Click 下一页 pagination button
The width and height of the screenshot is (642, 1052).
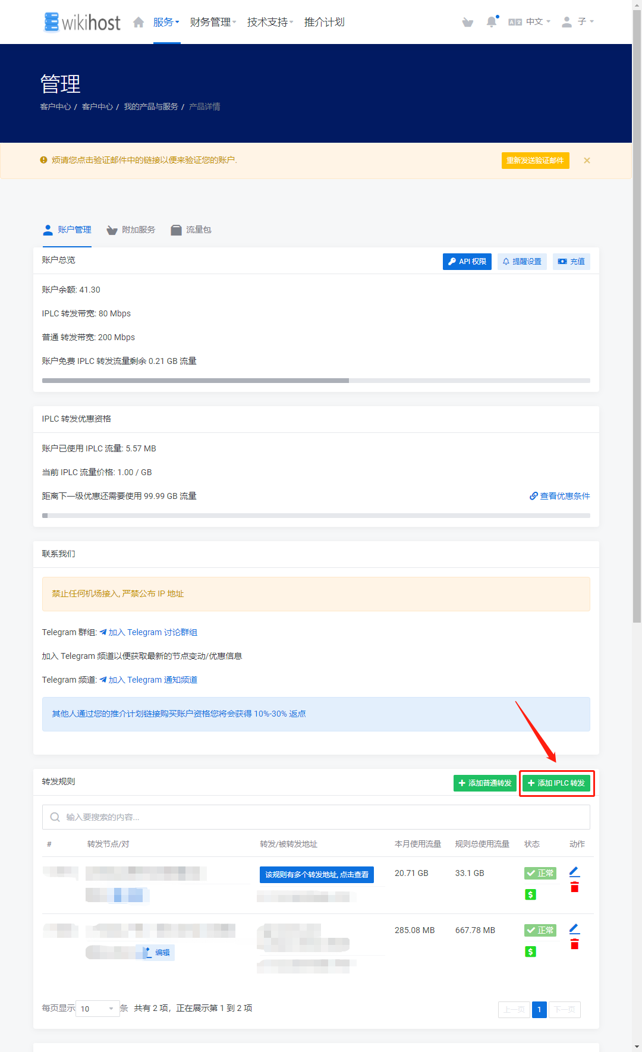(565, 1010)
